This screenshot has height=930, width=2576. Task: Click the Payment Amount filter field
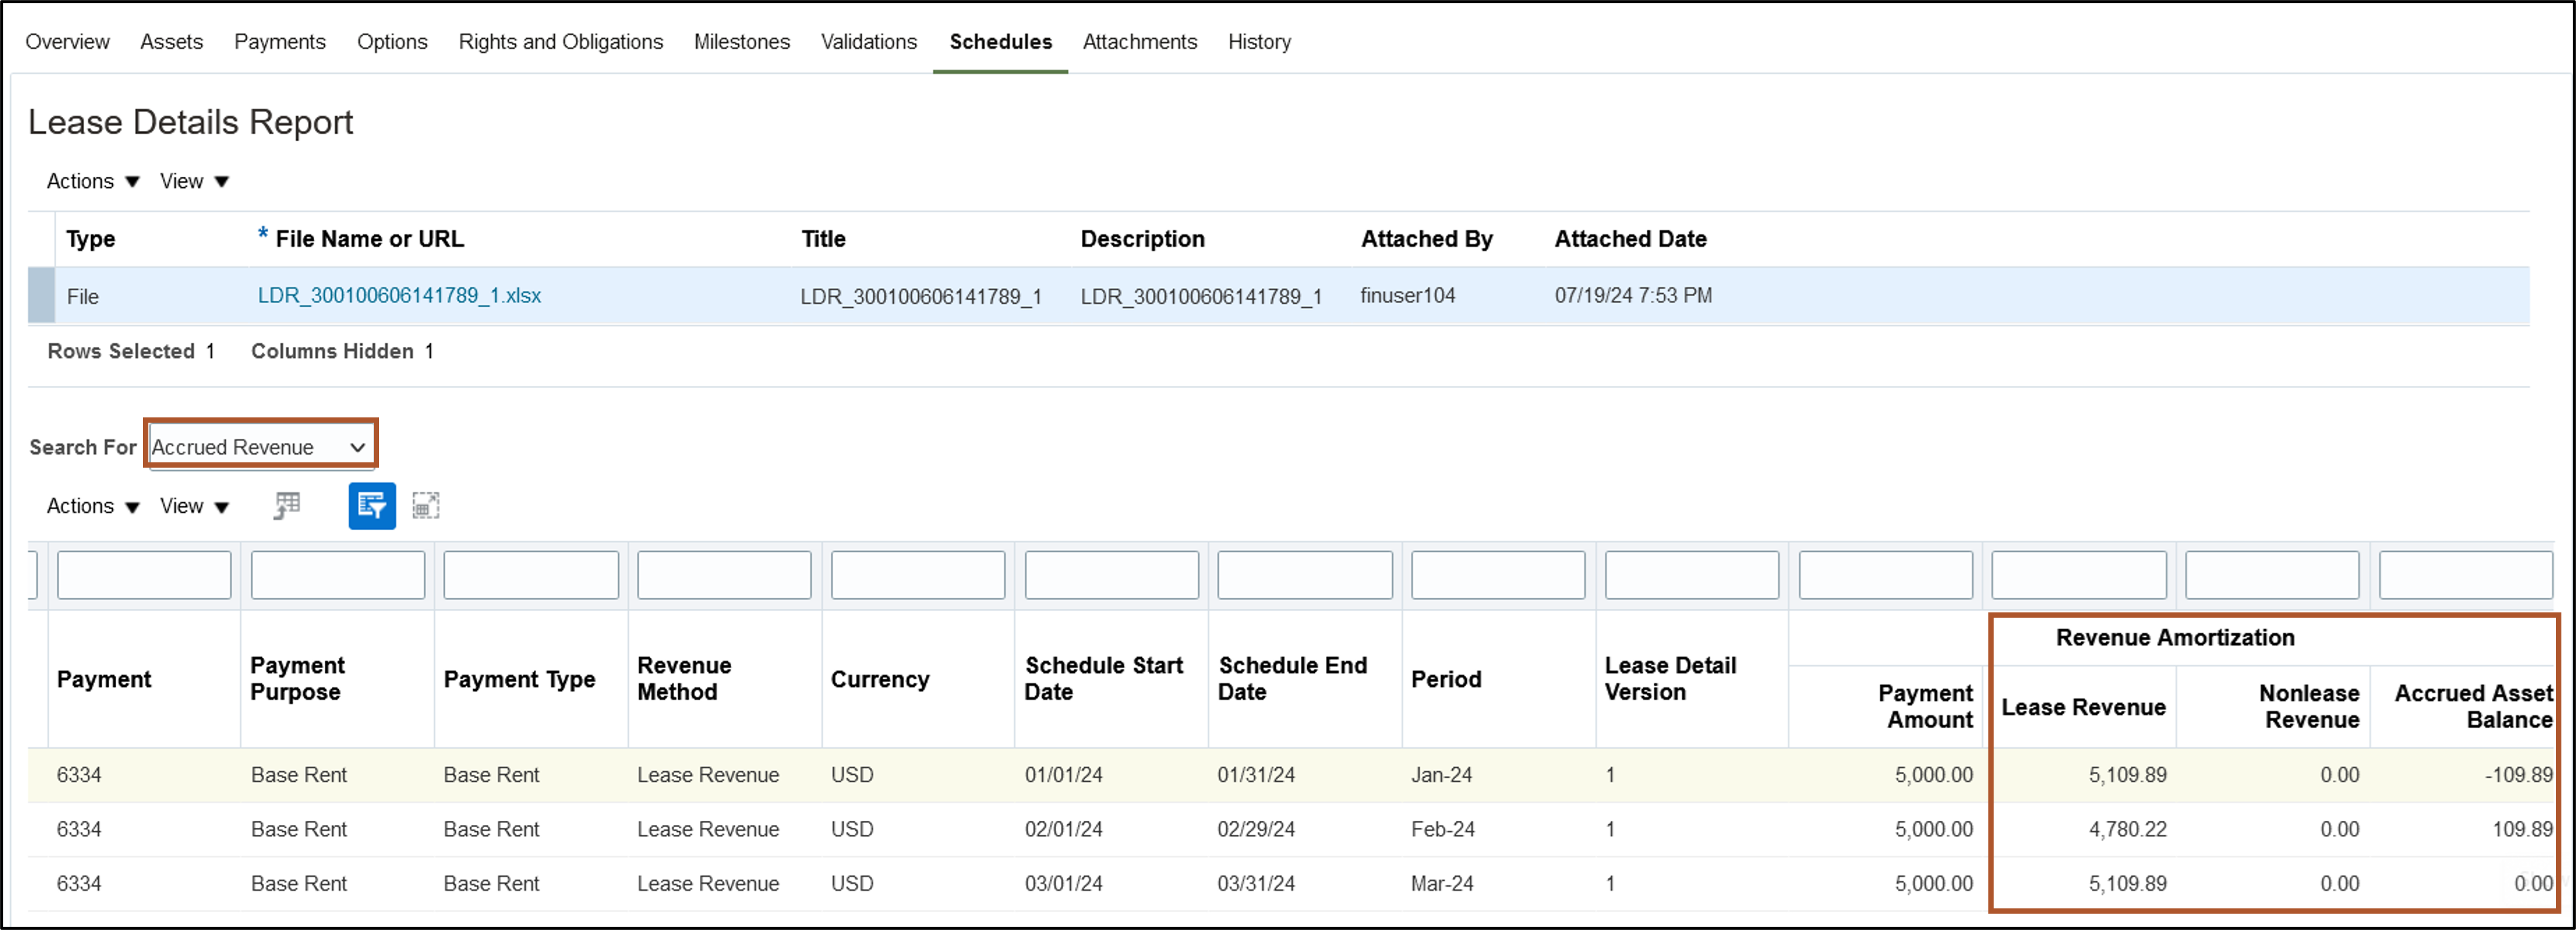pos(1886,576)
